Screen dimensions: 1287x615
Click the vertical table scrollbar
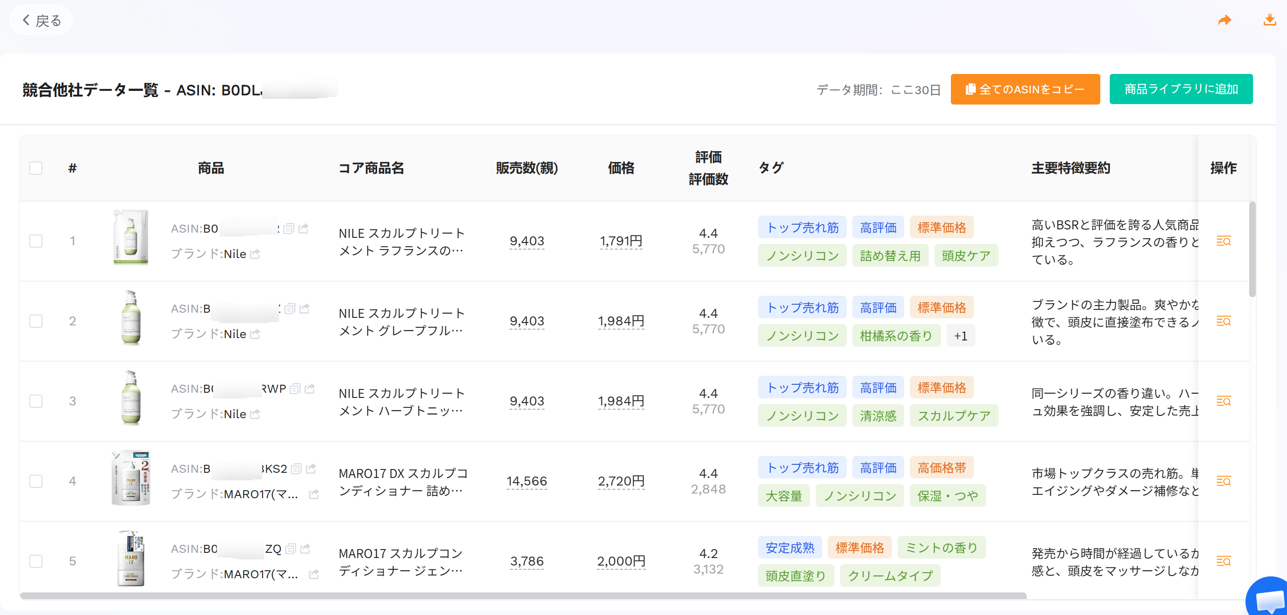(x=1252, y=249)
